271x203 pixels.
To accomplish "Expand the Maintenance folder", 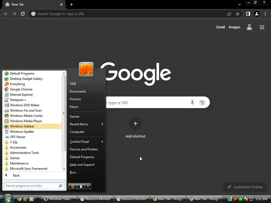I will tap(32, 163).
